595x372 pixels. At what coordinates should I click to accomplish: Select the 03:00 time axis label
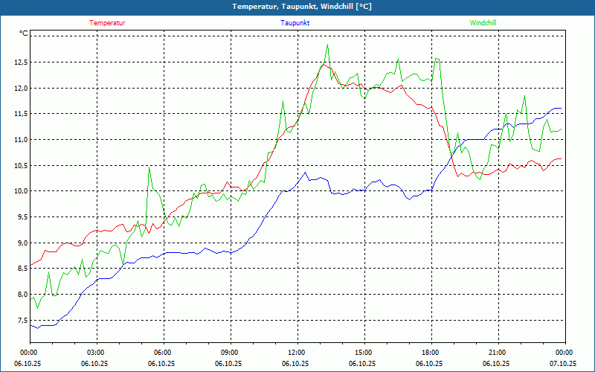point(96,353)
